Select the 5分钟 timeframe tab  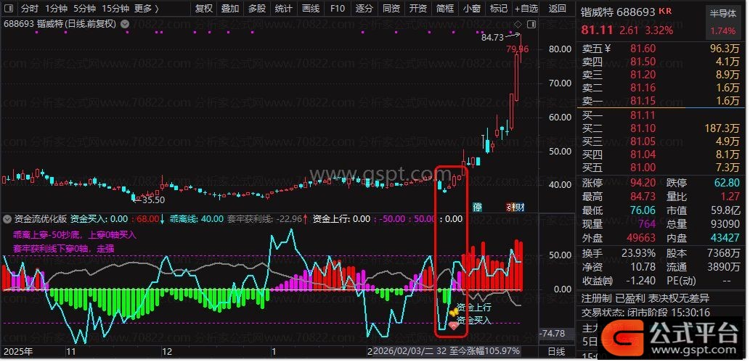click(x=85, y=9)
